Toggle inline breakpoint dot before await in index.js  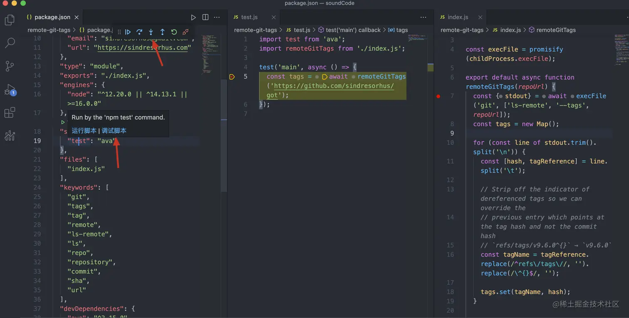point(544,96)
